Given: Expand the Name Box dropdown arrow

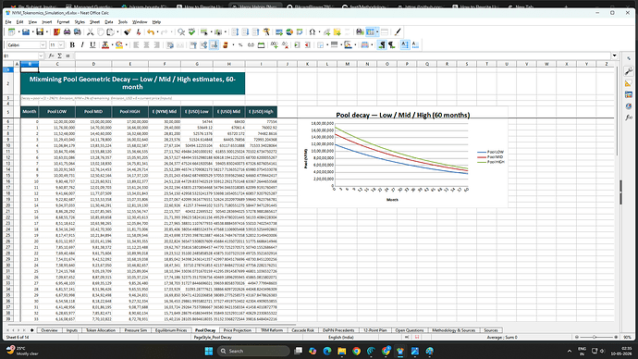Looking at the screenshot, I should pyautogui.click(x=41, y=56).
